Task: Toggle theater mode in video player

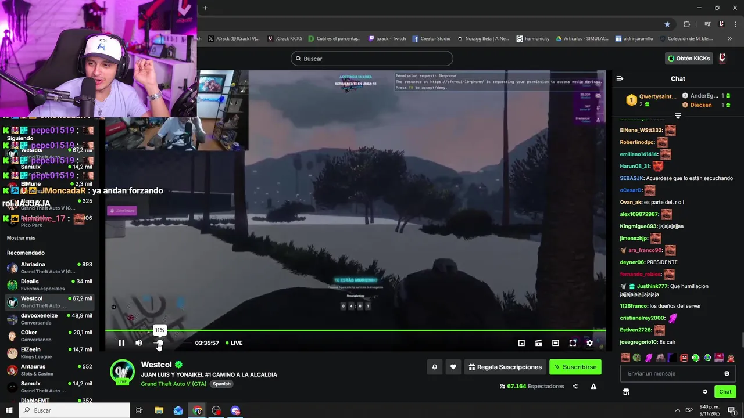Action: (x=556, y=343)
